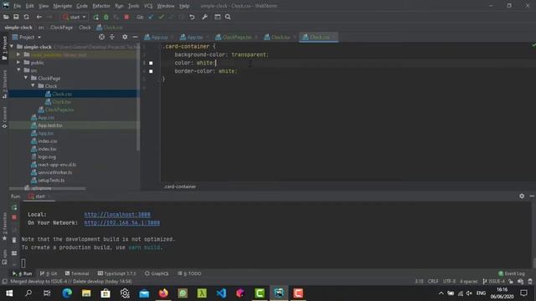Image resolution: width=536 pixels, height=301 pixels.
Task: Open the localhost URL link
Action: tap(117, 215)
